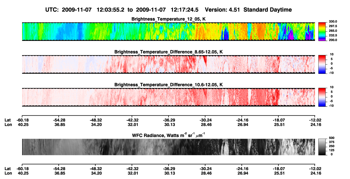Click latitude -18.07 on the lower axis
The height and width of the screenshot is (179, 350).
(278, 169)
